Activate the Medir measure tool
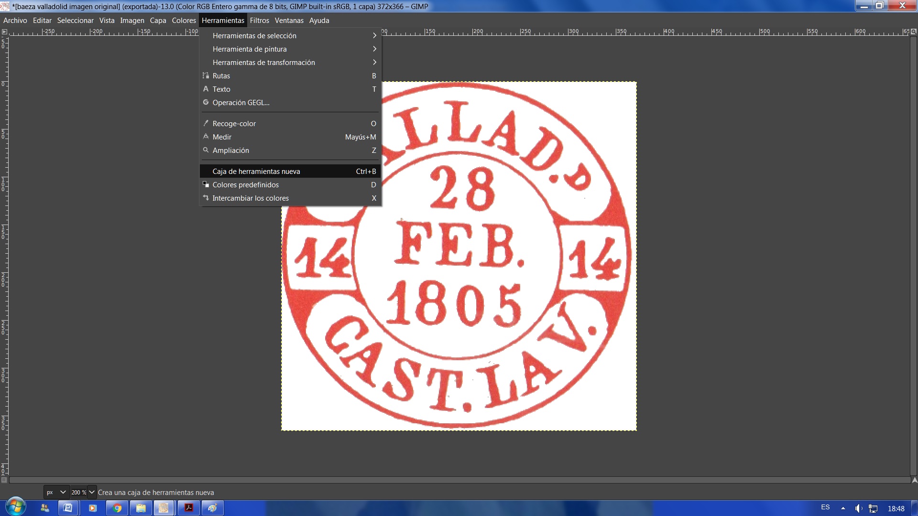 (x=290, y=137)
